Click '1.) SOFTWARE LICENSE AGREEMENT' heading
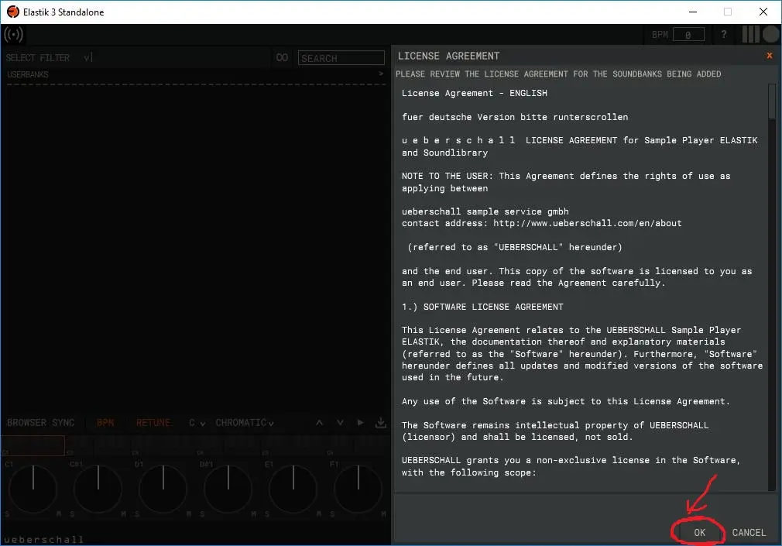This screenshot has height=546, width=782. tap(482, 307)
